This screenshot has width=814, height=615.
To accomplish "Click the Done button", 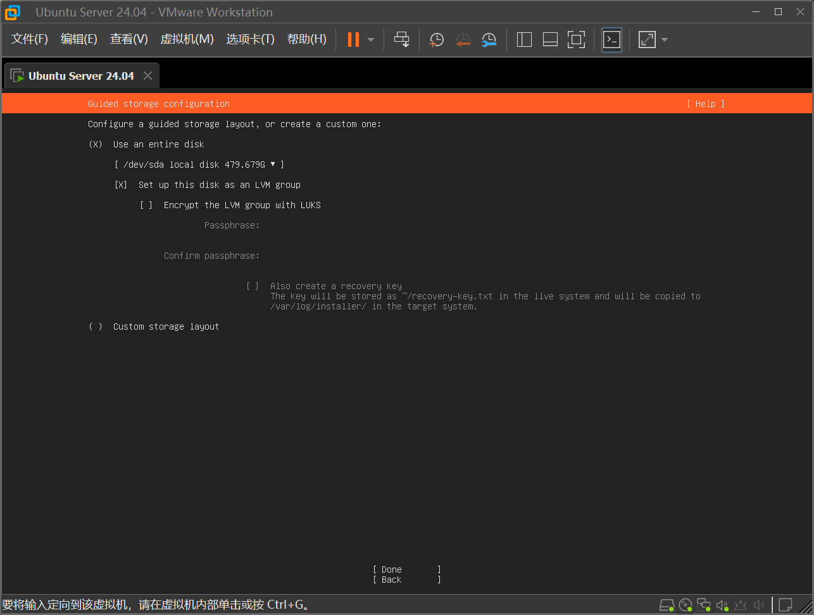I will (407, 569).
